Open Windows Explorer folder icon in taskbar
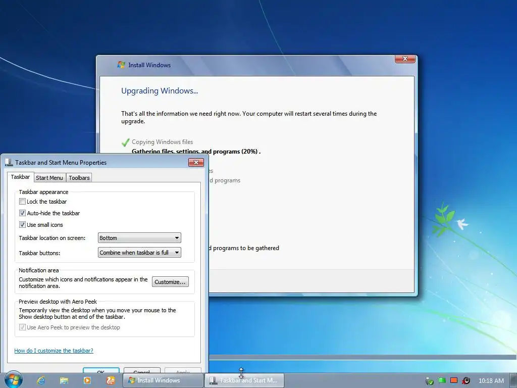Viewport: 517px width, 388px height. (64, 380)
